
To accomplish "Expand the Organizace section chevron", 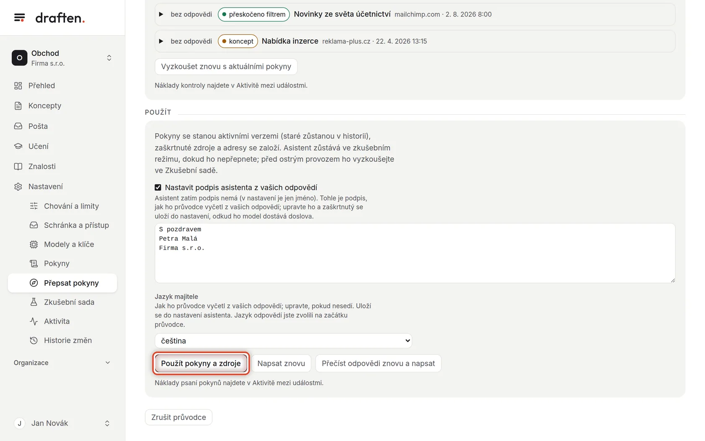I will (107, 363).
